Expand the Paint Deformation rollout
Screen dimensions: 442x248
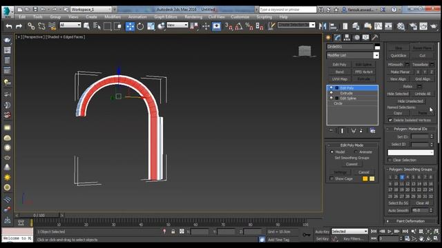(410, 221)
